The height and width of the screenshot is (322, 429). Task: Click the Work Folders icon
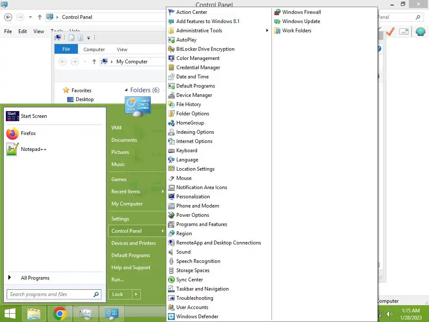(x=277, y=30)
